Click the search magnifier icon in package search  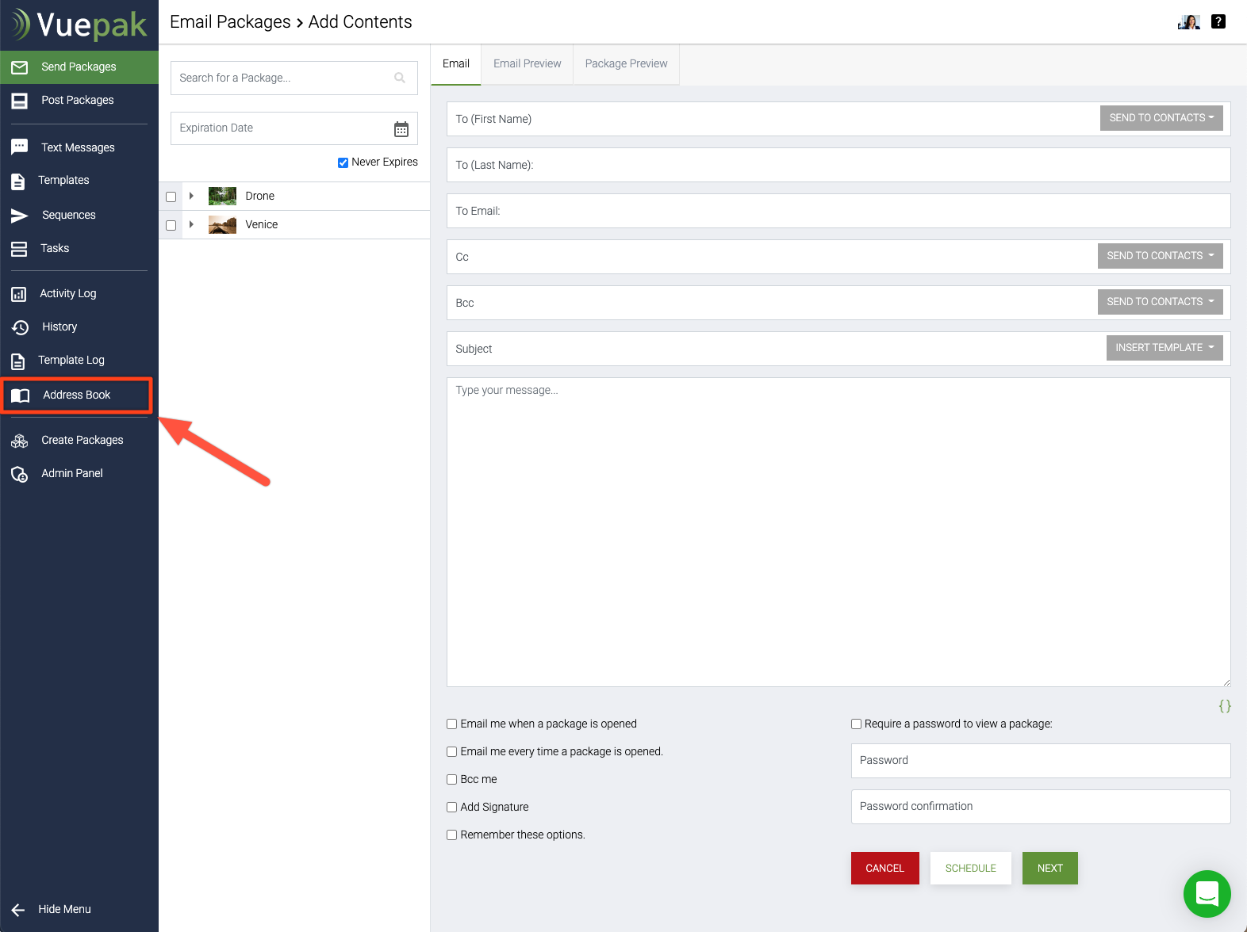[x=400, y=78]
